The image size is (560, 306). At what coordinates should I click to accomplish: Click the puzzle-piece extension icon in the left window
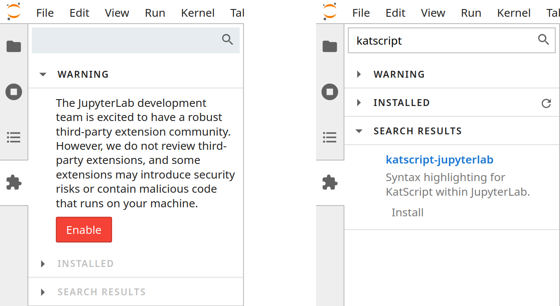[x=14, y=183]
